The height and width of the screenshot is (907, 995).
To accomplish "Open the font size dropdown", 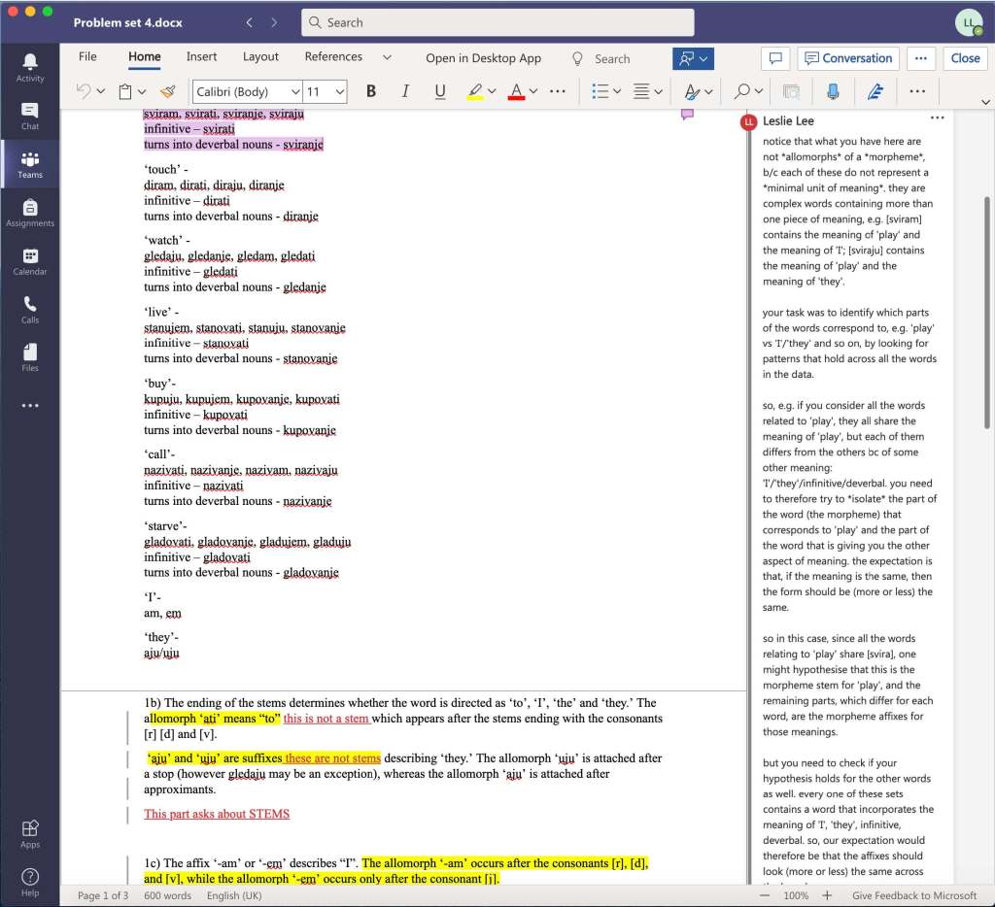I will [x=337, y=90].
